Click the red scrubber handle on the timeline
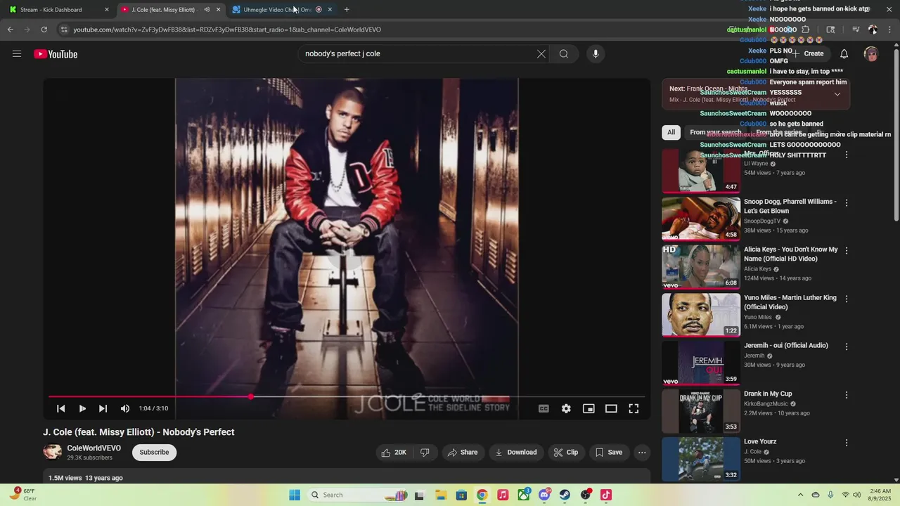Viewport: 900px width, 506px height. coord(250,397)
